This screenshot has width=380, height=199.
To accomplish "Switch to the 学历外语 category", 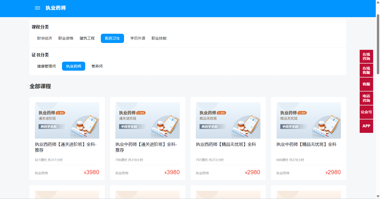I will [138, 38].
